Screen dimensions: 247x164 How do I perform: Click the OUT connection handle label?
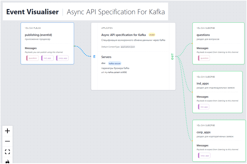pyautogui.click(x=172, y=56)
